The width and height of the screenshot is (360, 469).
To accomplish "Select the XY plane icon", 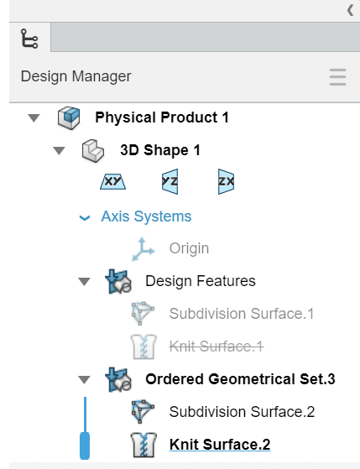I will click(112, 181).
